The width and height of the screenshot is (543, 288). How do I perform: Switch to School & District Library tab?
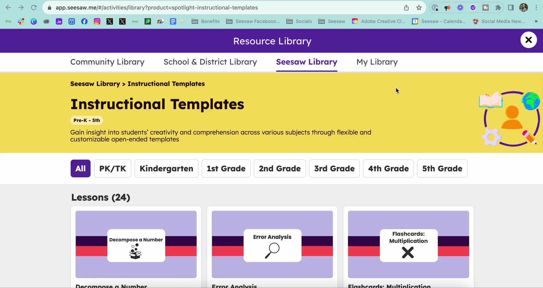[210, 62]
